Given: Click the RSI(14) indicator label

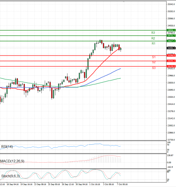Looking at the screenshot, I should pos(7,146).
